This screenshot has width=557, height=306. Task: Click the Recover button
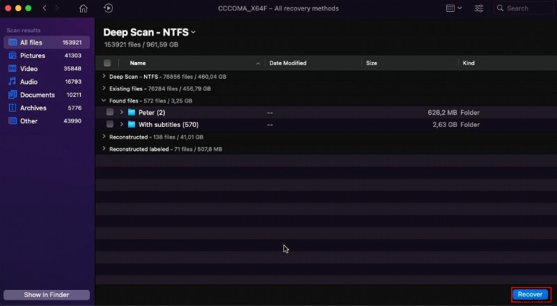(x=531, y=295)
